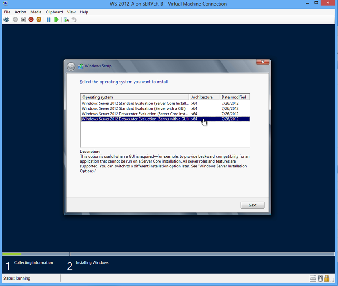The height and width of the screenshot is (286, 338).
Task: Close the Windows Setup dialog
Action: (262, 62)
